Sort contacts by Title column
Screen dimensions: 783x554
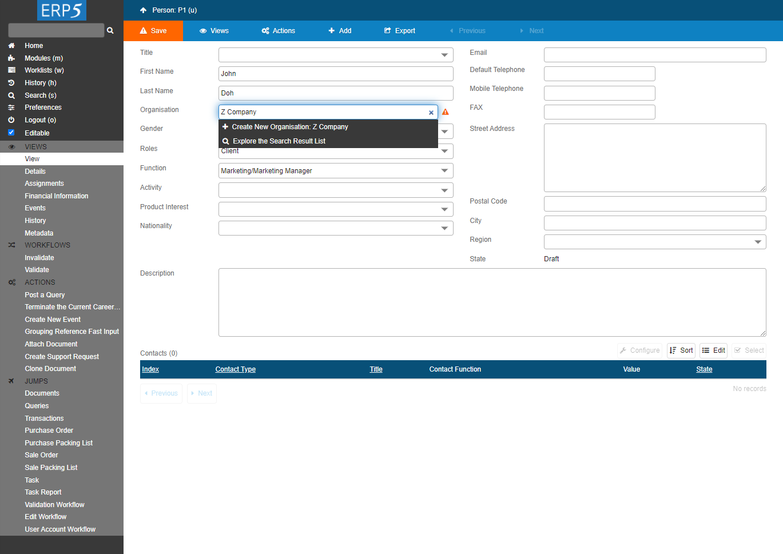pyautogui.click(x=376, y=369)
